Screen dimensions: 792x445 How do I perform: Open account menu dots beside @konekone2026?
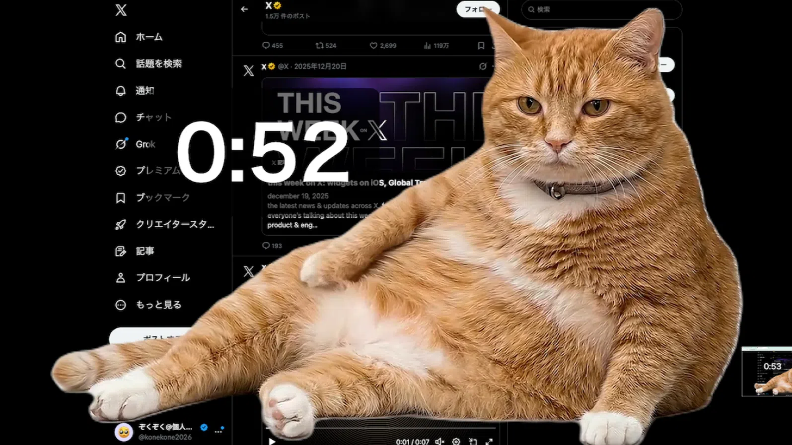click(218, 432)
